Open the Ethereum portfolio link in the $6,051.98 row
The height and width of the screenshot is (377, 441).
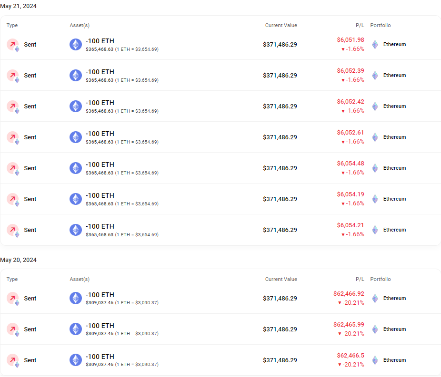point(394,44)
